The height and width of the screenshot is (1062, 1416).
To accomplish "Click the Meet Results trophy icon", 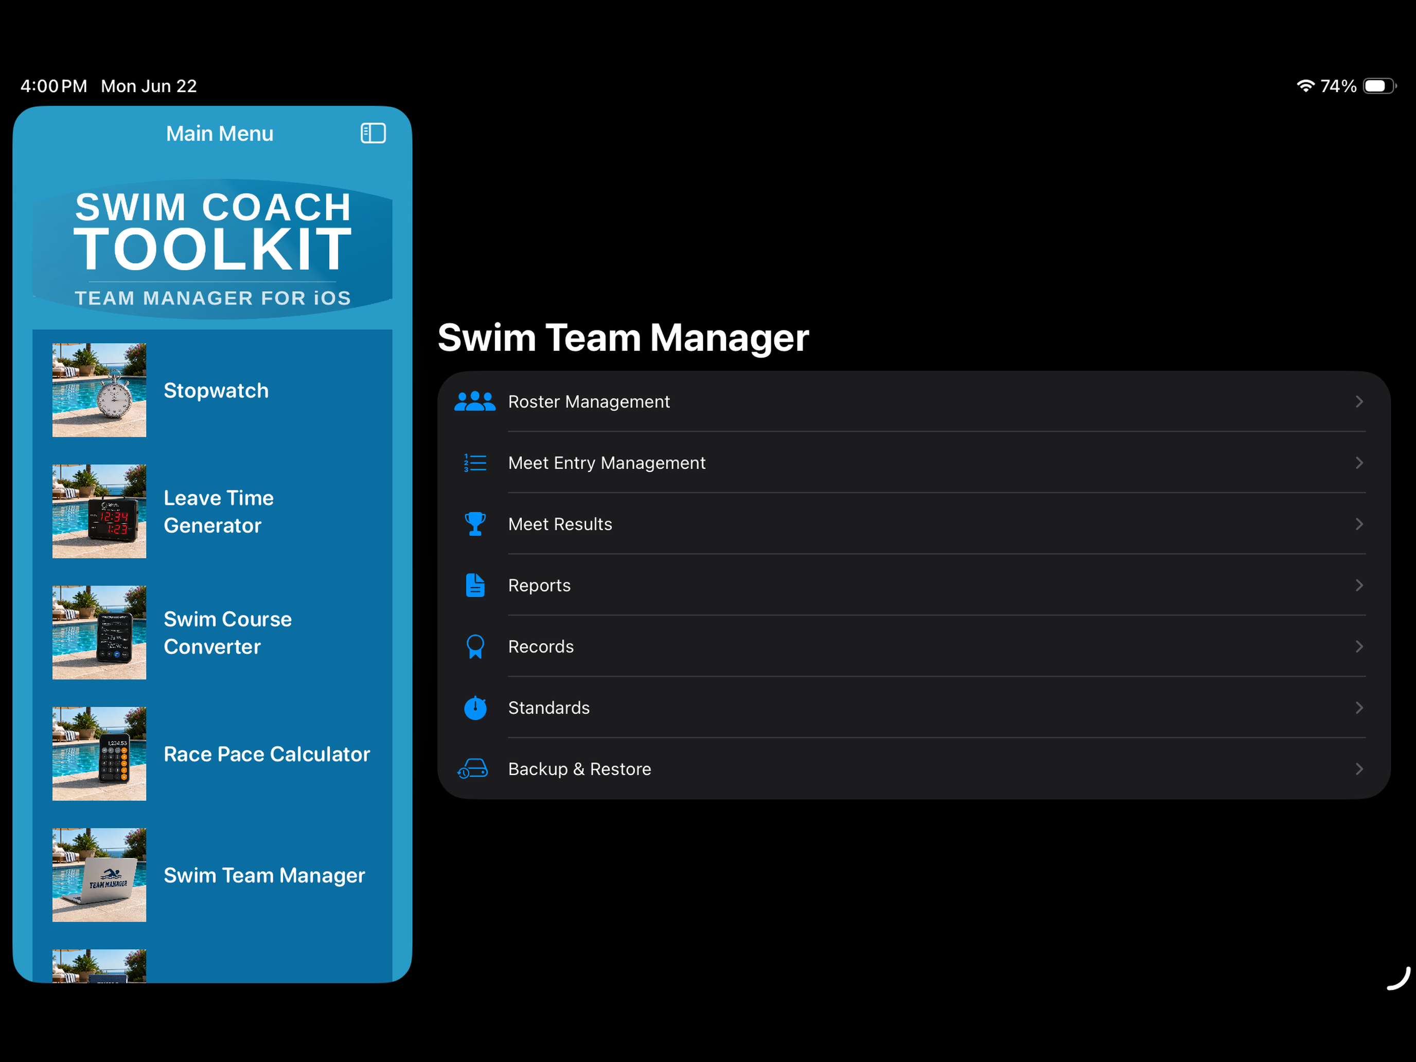I will coord(475,524).
